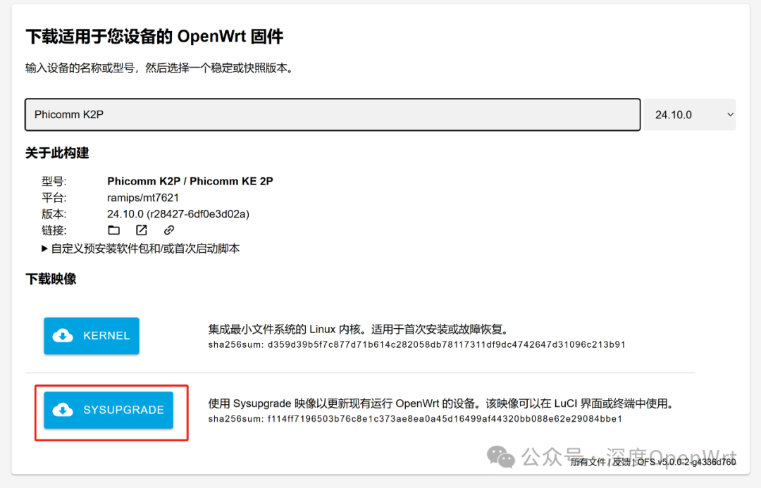The width and height of the screenshot is (761, 488).
Task: Expand custom packages and first-boot script section
Action: (140, 249)
